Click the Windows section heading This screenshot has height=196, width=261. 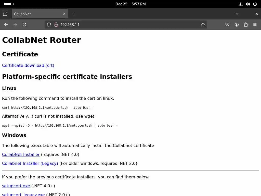14,135
